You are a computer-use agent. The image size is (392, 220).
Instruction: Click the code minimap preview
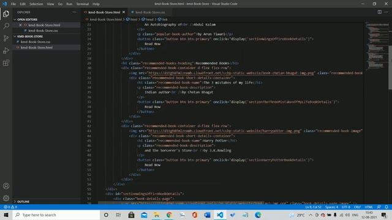(x=377, y=46)
